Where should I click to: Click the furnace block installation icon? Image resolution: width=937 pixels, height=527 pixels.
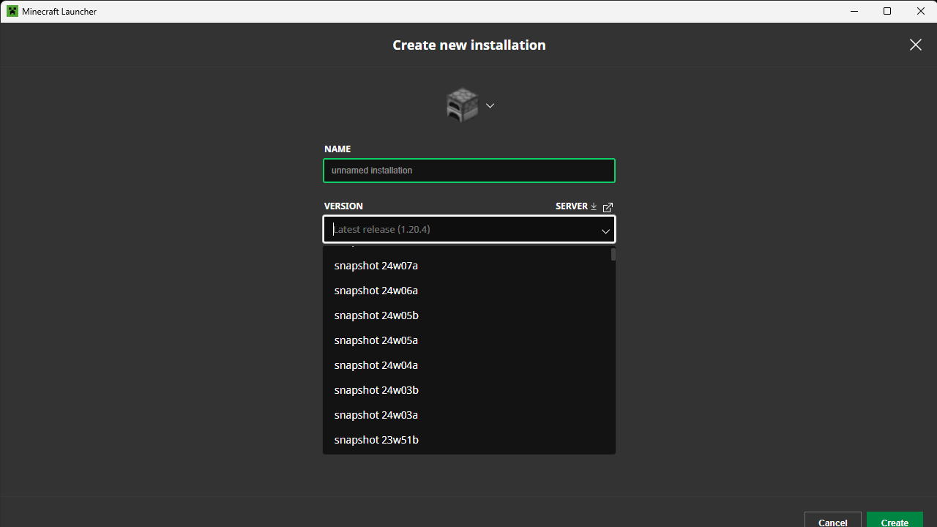point(462,105)
